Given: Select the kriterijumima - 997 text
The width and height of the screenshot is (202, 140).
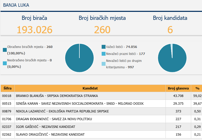Looking at the screenshot, I should coord(120,67).
